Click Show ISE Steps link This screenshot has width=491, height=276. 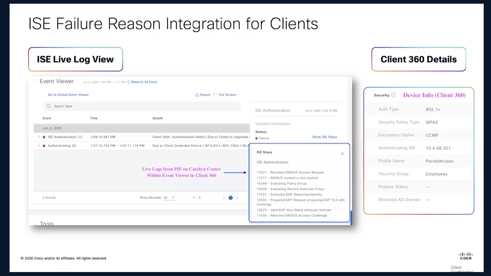tap(325, 137)
